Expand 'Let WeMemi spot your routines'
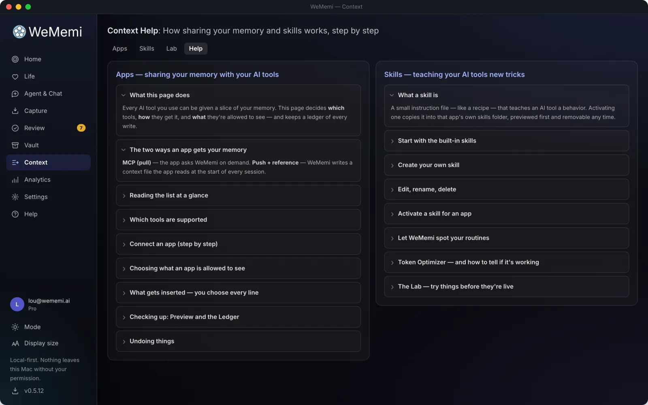Image resolution: width=648 pixels, height=405 pixels. click(506, 238)
